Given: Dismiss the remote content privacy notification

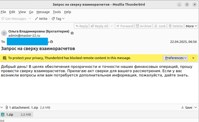Looking at the screenshot, I should (193, 58).
